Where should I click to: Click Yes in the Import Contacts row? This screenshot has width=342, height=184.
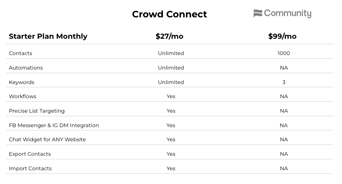[171, 168]
